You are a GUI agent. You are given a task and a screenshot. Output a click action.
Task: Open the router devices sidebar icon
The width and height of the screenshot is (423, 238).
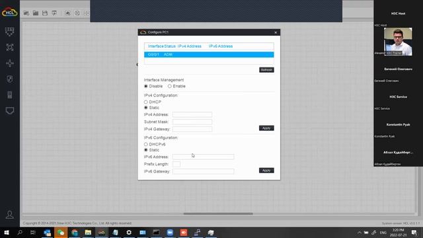tap(10, 48)
